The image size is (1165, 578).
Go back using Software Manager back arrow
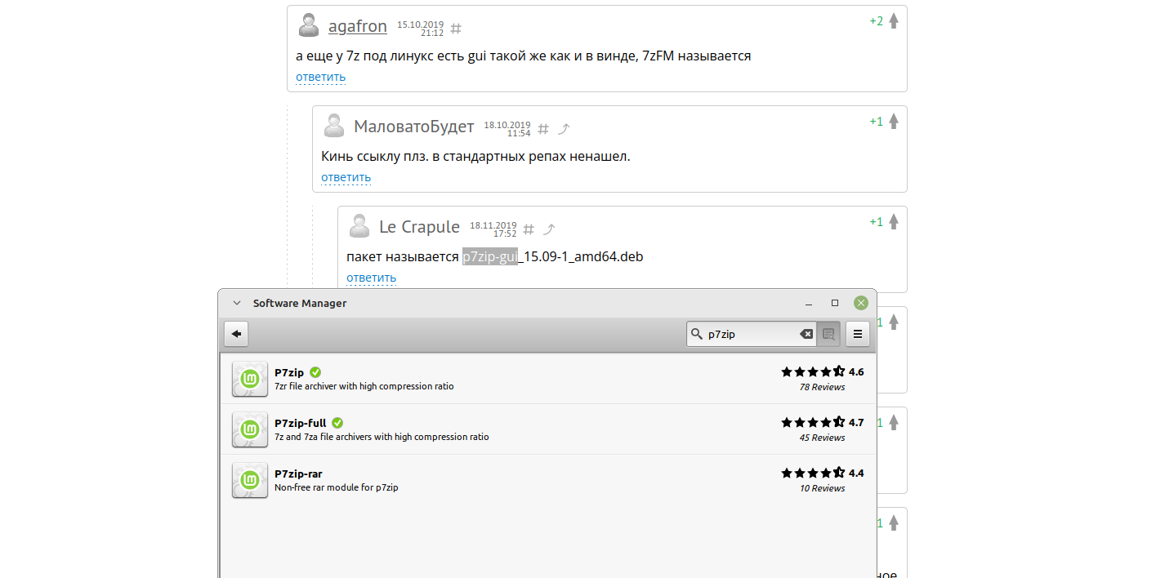pyautogui.click(x=236, y=333)
